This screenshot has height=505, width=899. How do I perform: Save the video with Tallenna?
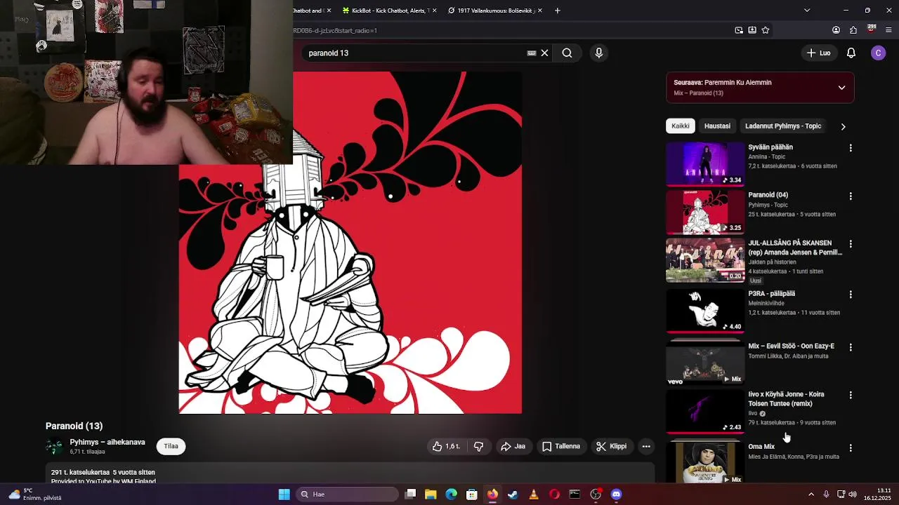561,446
